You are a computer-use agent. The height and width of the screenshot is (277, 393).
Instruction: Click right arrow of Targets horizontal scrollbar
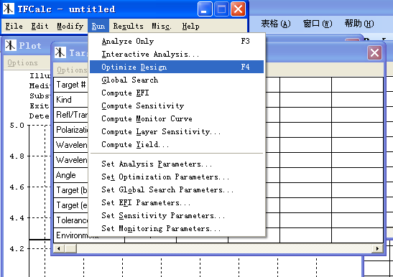377,249
